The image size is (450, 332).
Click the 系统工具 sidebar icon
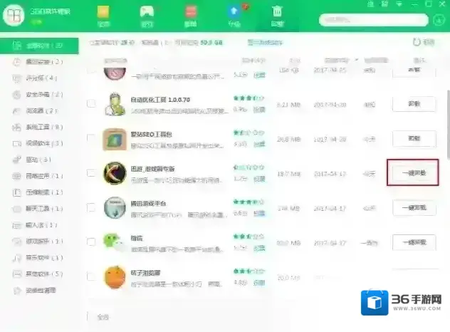click(x=17, y=128)
